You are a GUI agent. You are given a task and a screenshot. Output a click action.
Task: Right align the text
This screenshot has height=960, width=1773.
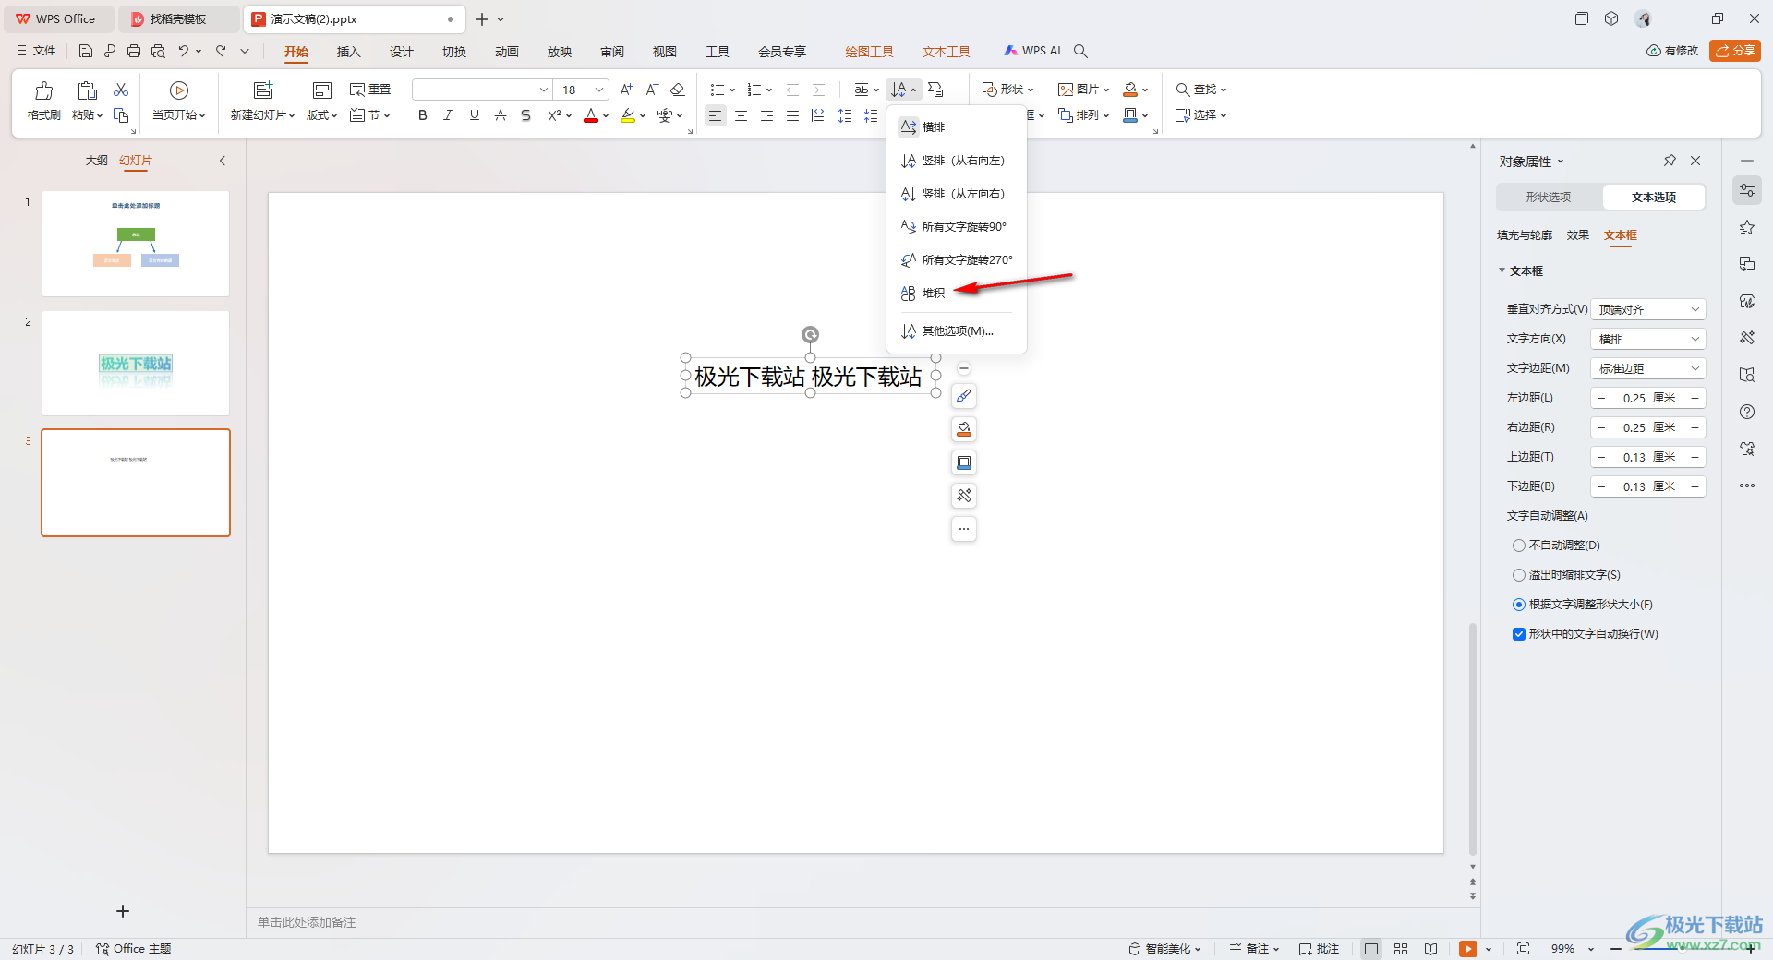[767, 115]
